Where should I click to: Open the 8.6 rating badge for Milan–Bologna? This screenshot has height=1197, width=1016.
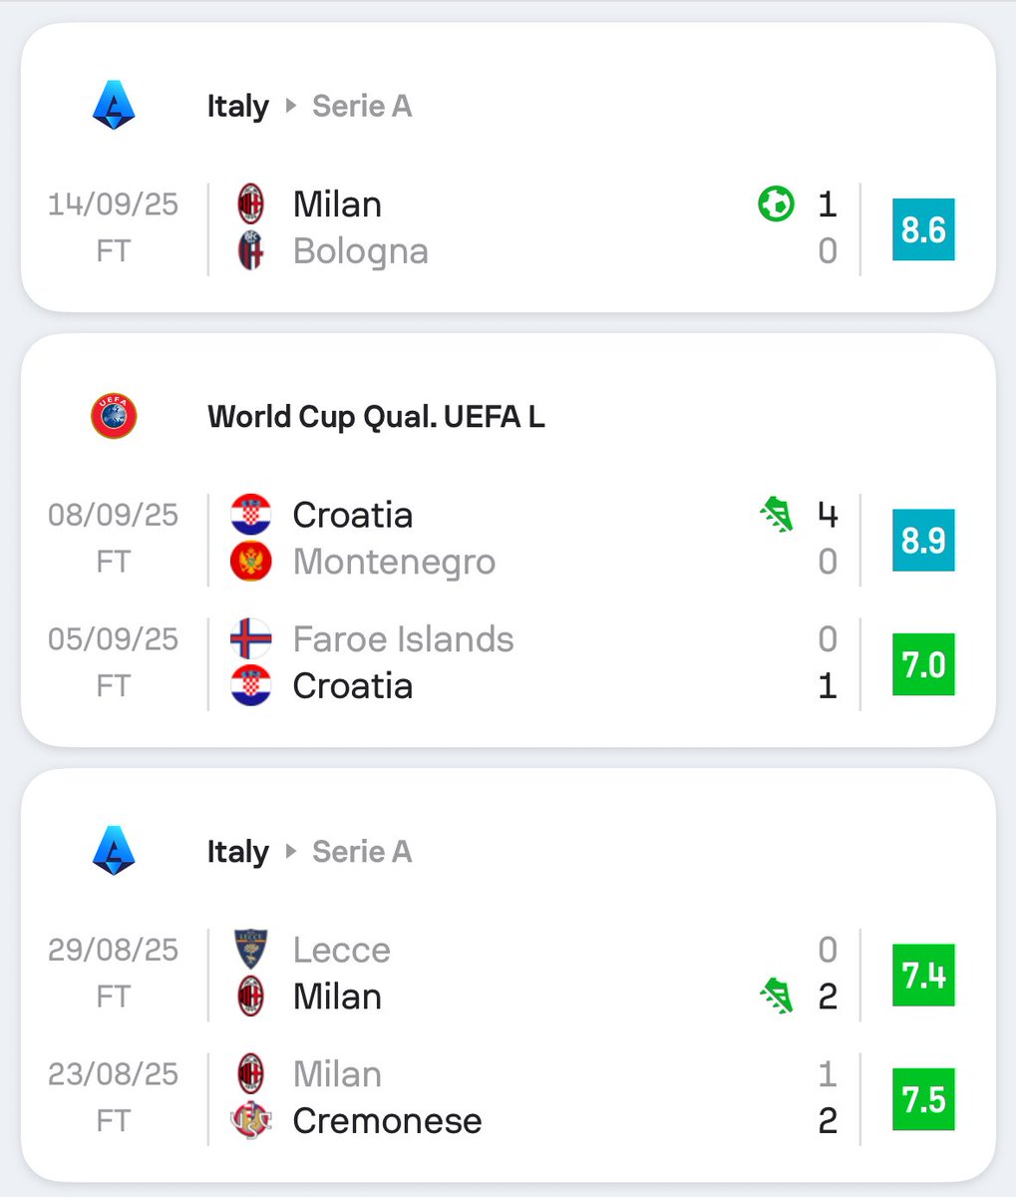tap(923, 229)
